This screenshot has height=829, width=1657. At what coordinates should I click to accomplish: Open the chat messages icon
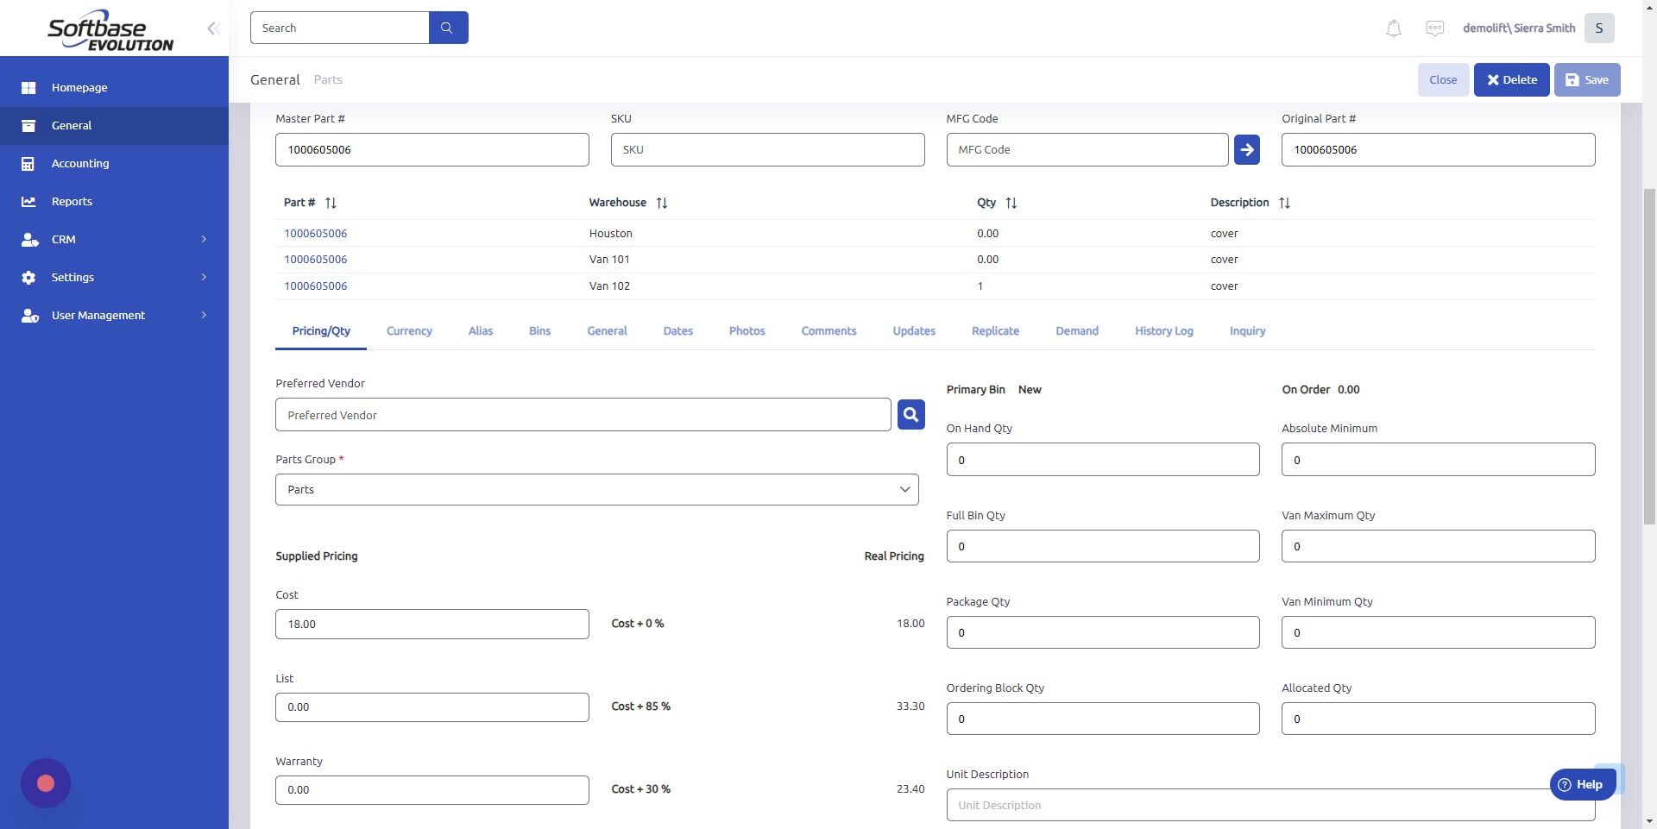(1435, 28)
